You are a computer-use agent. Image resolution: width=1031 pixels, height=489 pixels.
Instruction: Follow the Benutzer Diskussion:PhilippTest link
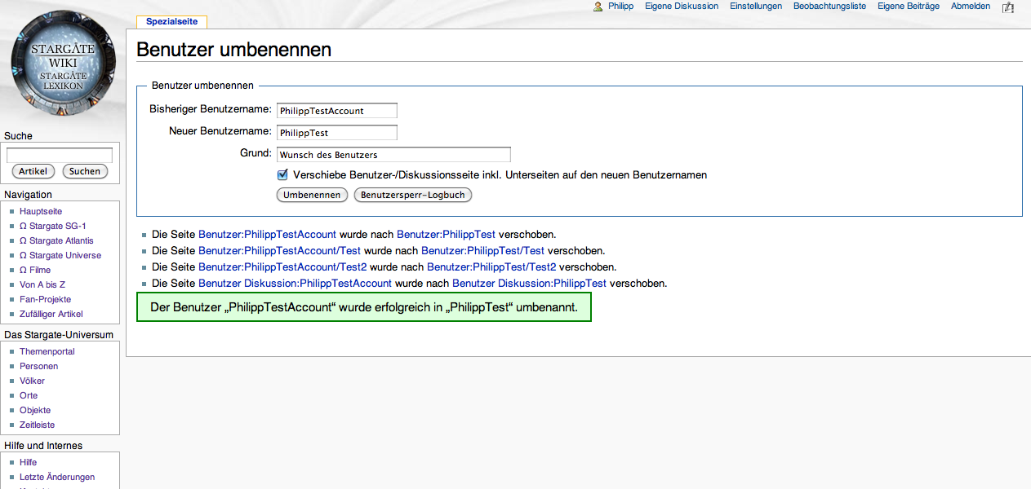pos(529,283)
